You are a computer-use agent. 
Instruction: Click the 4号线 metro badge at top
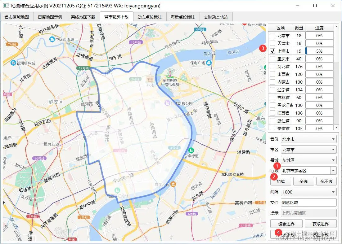200,29
